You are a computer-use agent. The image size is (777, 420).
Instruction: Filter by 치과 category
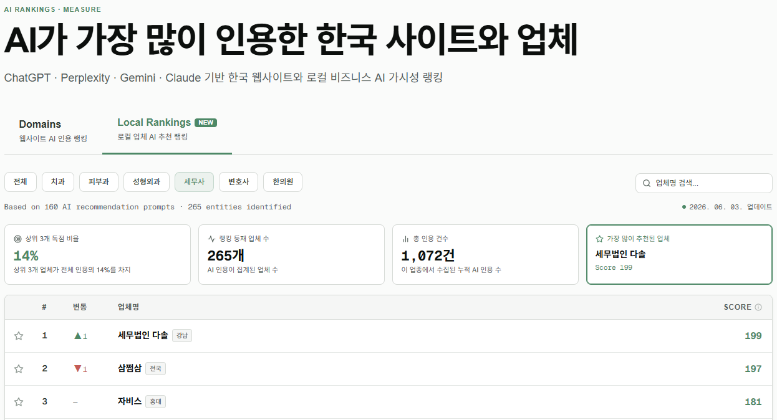[58, 182]
